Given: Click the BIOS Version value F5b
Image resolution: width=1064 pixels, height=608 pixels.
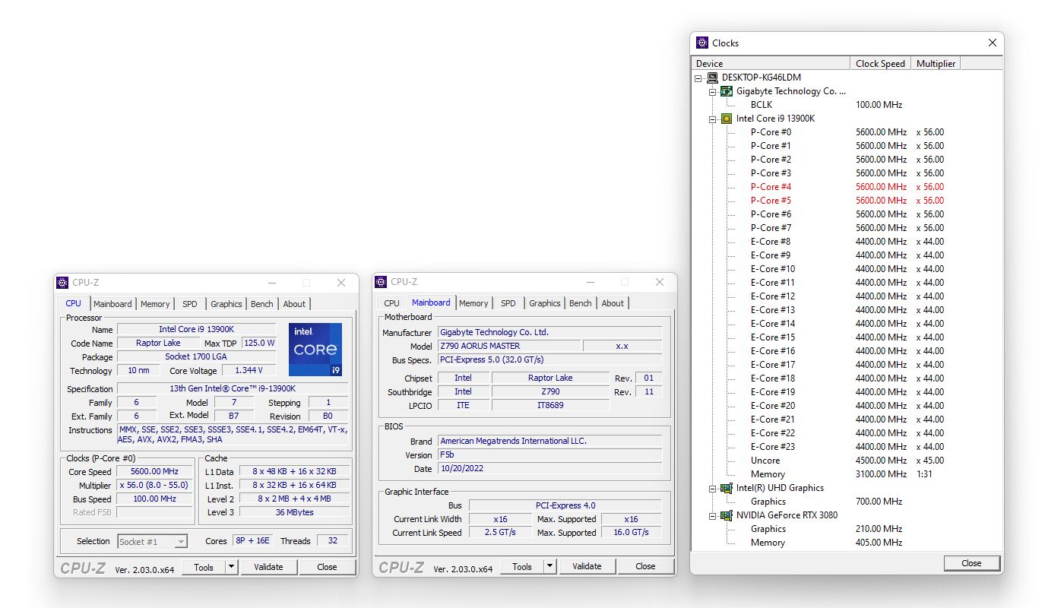Looking at the screenshot, I should tap(550, 454).
